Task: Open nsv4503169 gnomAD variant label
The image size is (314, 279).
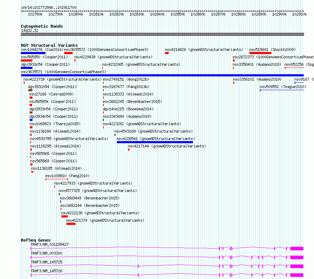Action: click(153, 131)
